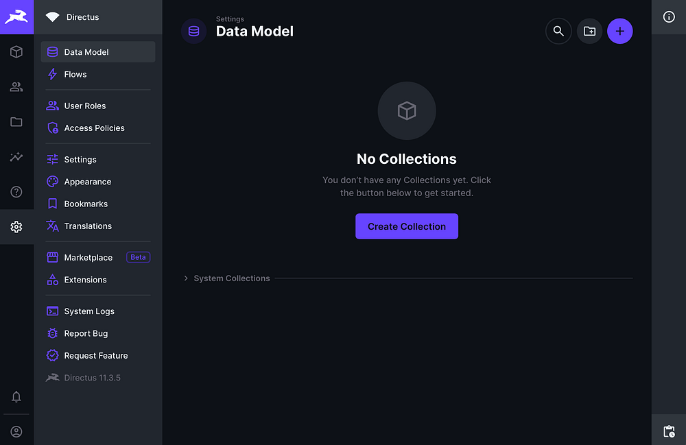686x445 pixels.
Task: Open the user profile avatar icon
Action: (16, 432)
